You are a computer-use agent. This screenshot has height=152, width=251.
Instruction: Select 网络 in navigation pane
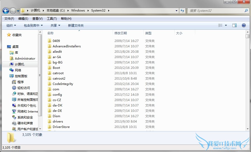click(18, 70)
